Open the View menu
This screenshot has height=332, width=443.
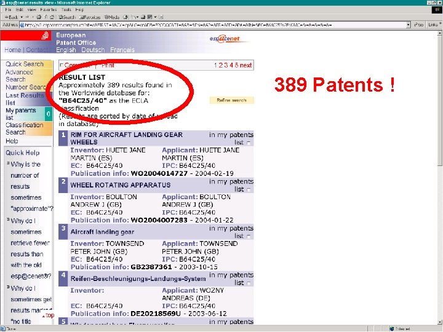point(31,10)
